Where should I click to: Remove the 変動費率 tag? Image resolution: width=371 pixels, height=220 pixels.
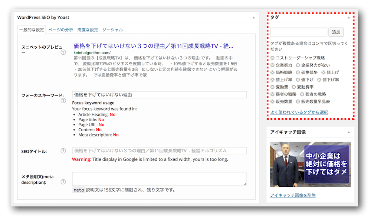click(293, 87)
